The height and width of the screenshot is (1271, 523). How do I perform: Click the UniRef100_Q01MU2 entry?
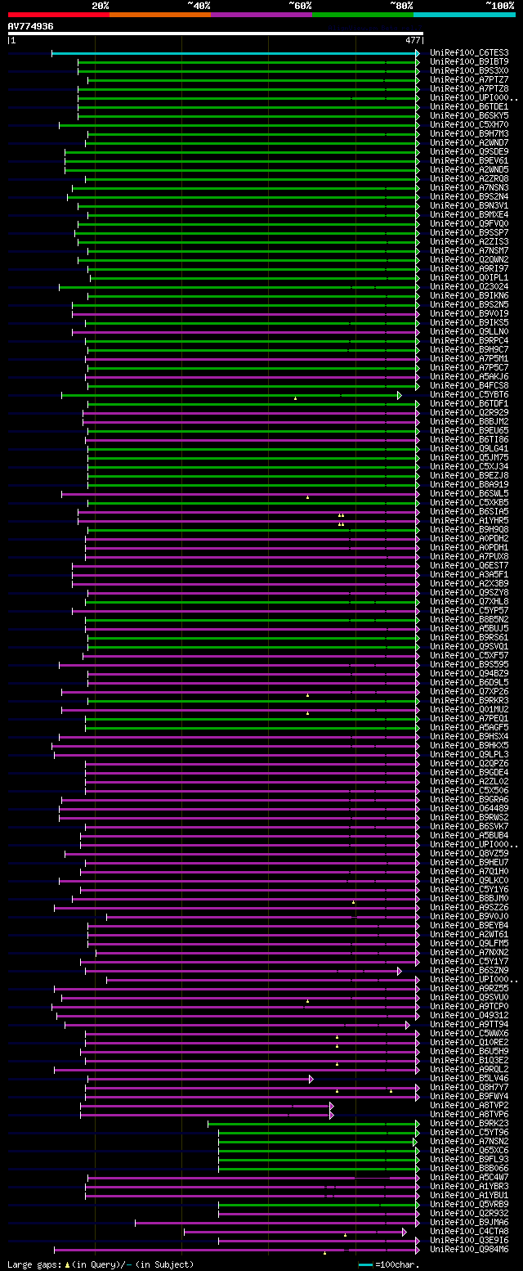pos(468,710)
